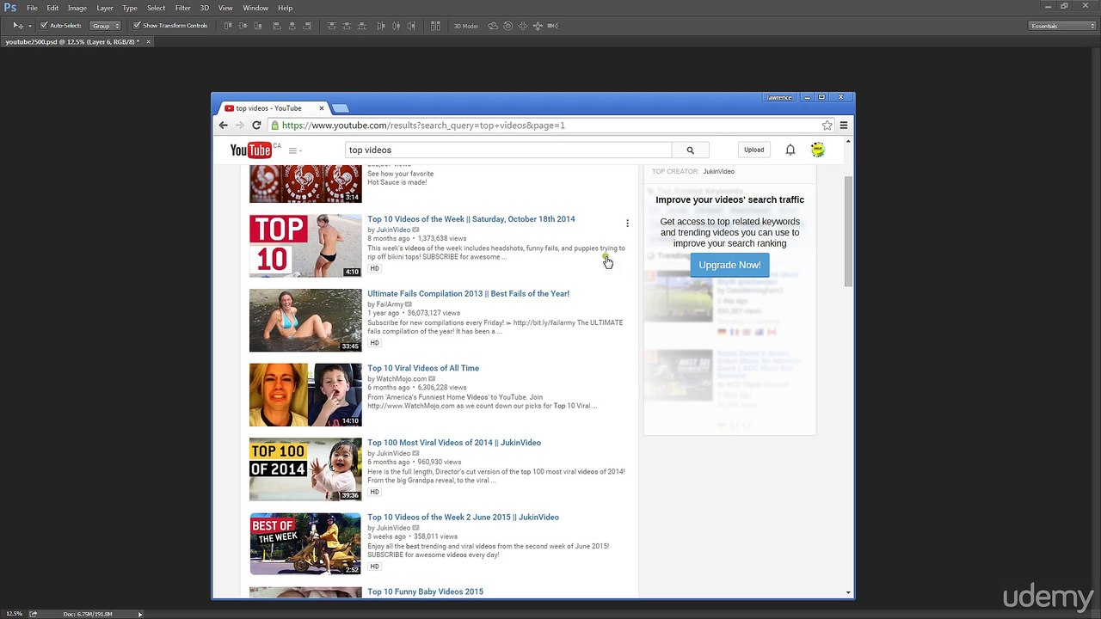The width and height of the screenshot is (1101, 619).
Task: Click the YouTube search magnifier button
Action: point(690,150)
